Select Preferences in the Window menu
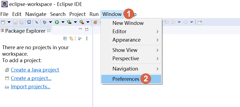The image size is (240, 107). coord(131,79)
